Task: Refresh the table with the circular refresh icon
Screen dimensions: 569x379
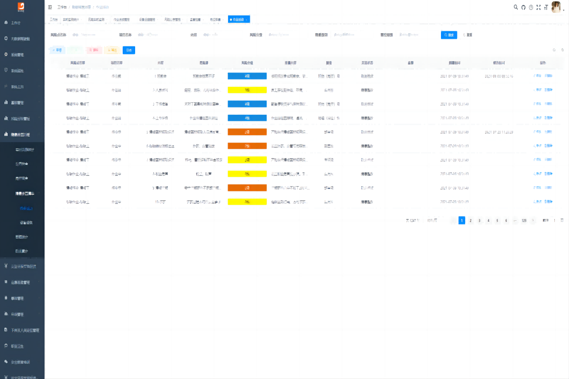Action: pos(562,50)
